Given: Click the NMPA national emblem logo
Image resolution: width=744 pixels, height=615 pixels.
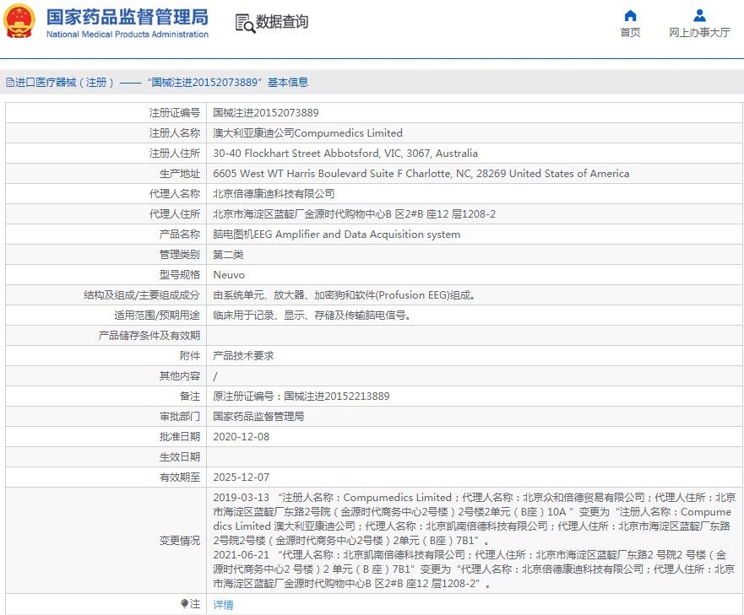Looking at the screenshot, I should 20,23.
